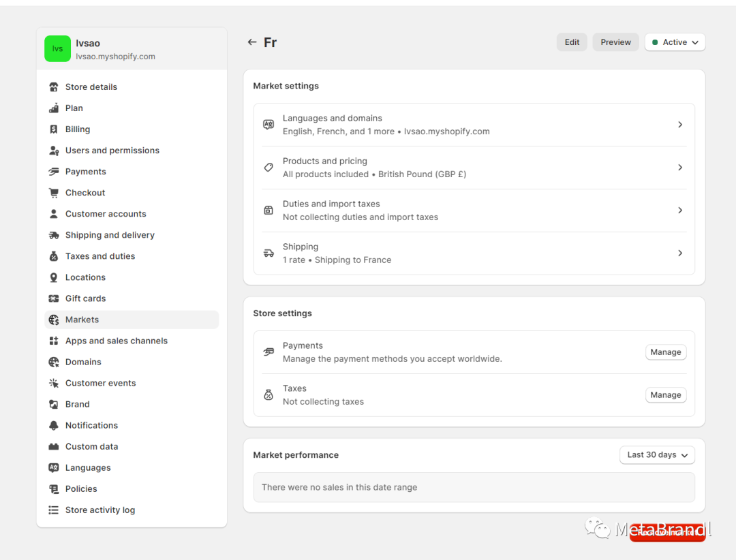The width and height of the screenshot is (736, 560).
Task: Open Store details settings page
Action: coord(132,87)
